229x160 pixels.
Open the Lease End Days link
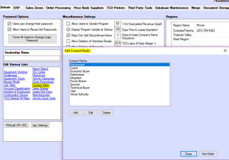(x=42, y=92)
